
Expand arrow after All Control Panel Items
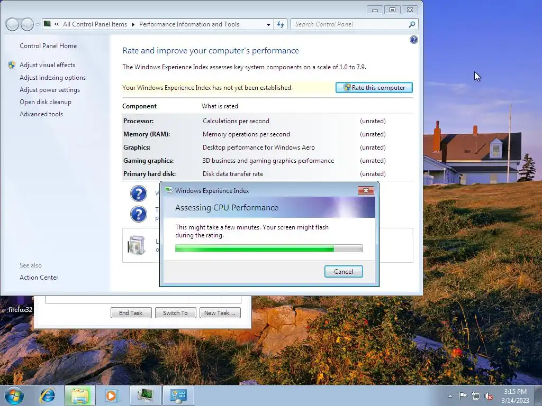133,24
